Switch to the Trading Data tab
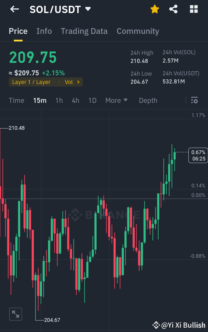This screenshot has width=208, height=332. point(84,31)
